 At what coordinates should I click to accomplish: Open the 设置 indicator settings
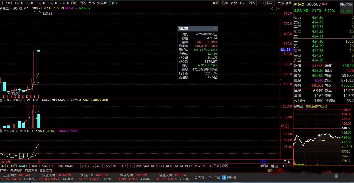[225, 166]
